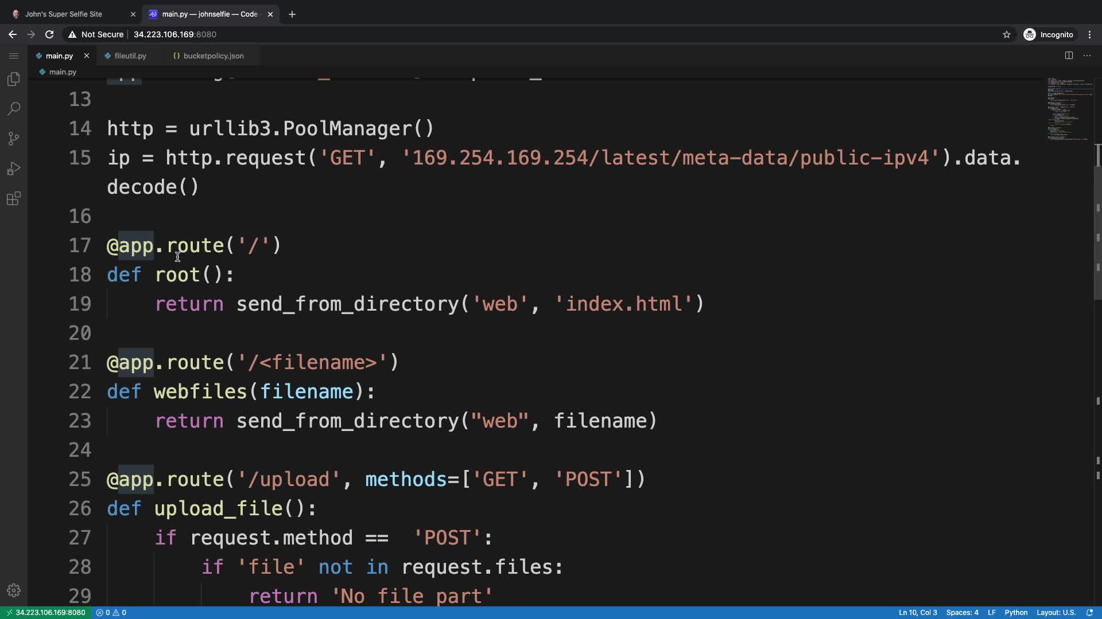Open the errors and warnings problems indicator
The width and height of the screenshot is (1102, 619).
pos(111,613)
